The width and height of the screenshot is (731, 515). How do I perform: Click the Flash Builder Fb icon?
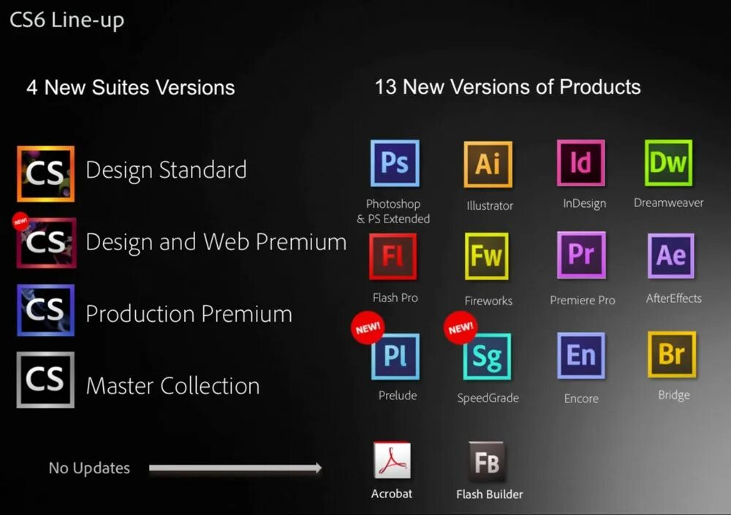coord(486,462)
